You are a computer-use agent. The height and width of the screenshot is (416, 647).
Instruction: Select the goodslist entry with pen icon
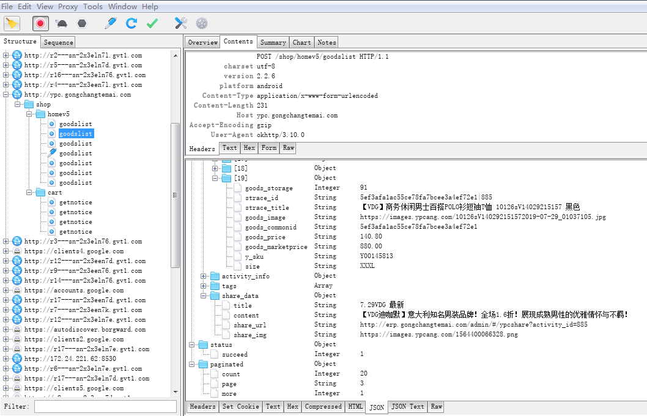click(75, 153)
